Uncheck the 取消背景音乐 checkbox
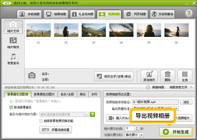The width and height of the screenshot is (197, 140). [x=11, y=107]
